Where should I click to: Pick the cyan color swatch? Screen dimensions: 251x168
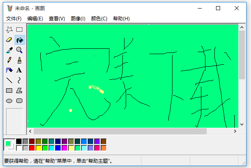(x=52, y=148)
